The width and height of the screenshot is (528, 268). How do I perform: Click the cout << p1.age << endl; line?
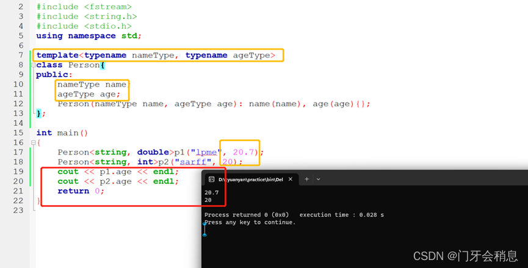pyautogui.click(x=118, y=172)
